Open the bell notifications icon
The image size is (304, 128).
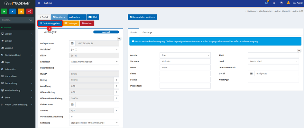coord(274,3)
